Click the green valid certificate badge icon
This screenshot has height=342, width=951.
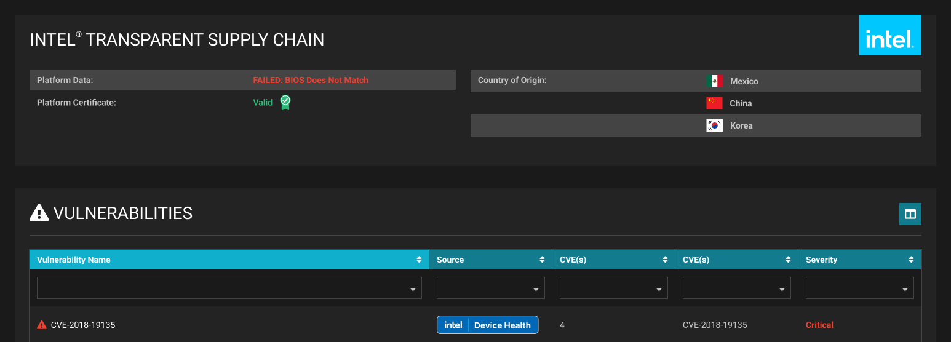click(x=285, y=103)
